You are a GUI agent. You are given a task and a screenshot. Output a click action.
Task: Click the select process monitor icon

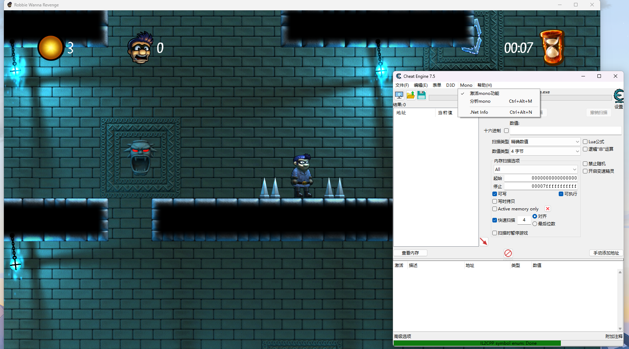tap(399, 95)
